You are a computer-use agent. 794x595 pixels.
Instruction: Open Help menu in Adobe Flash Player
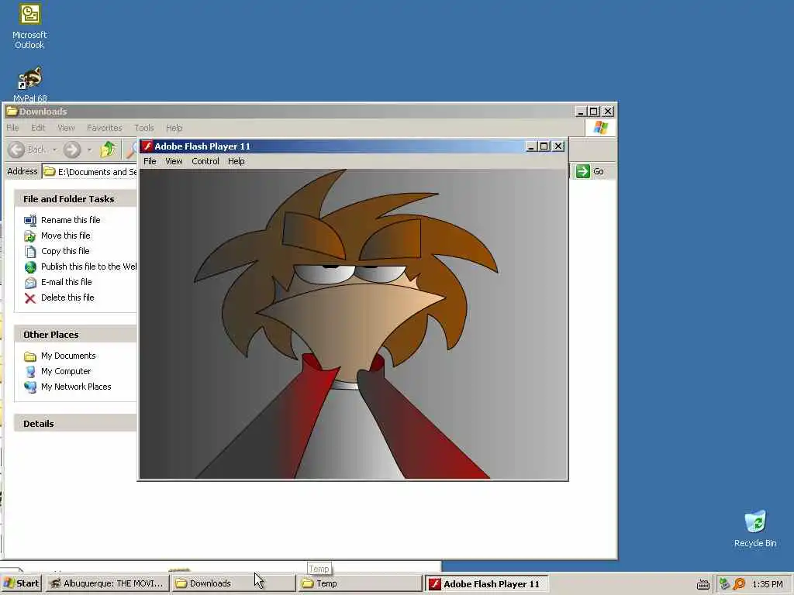click(x=236, y=161)
